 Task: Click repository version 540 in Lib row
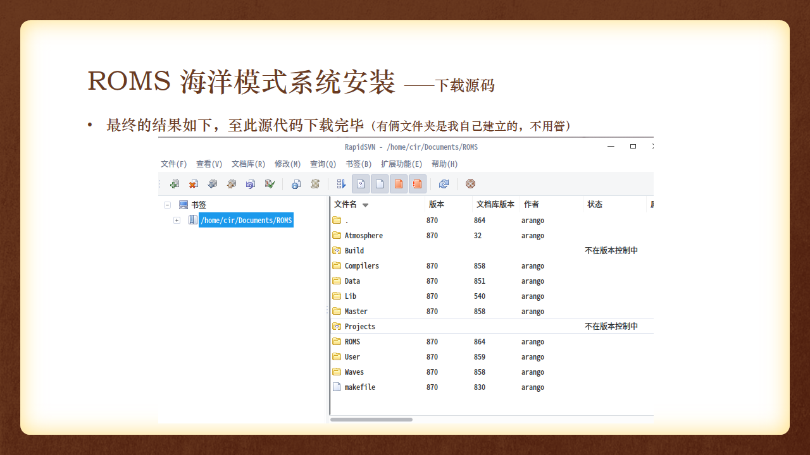coord(480,296)
